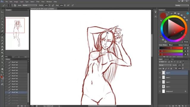Open the Opacity slider arrow in the options bar
Viewport: 190px width, 107px height.
50,5
